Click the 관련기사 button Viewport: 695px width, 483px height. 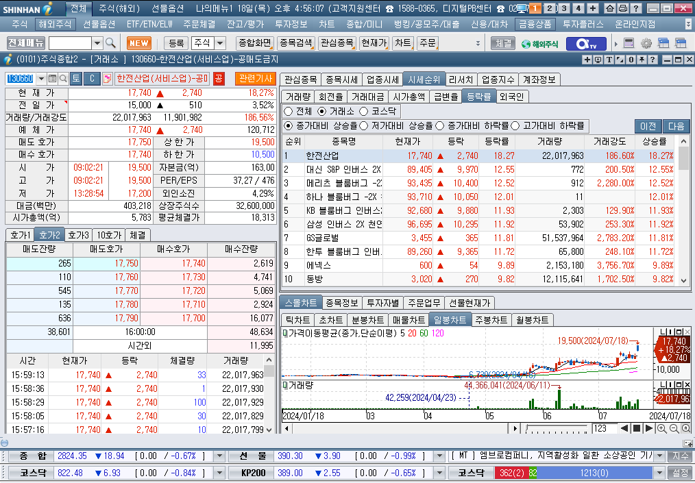click(255, 78)
